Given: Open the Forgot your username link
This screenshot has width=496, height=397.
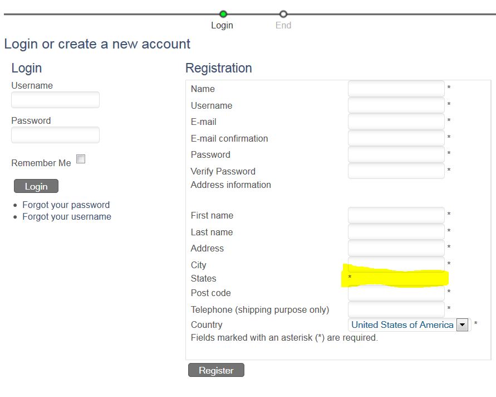Looking at the screenshot, I should [x=66, y=216].
